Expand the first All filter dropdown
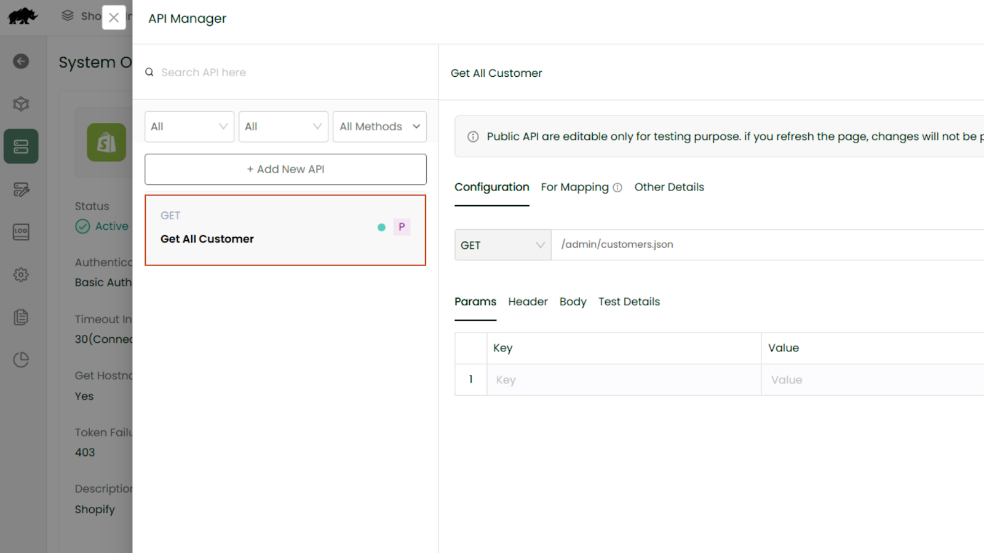 click(189, 127)
